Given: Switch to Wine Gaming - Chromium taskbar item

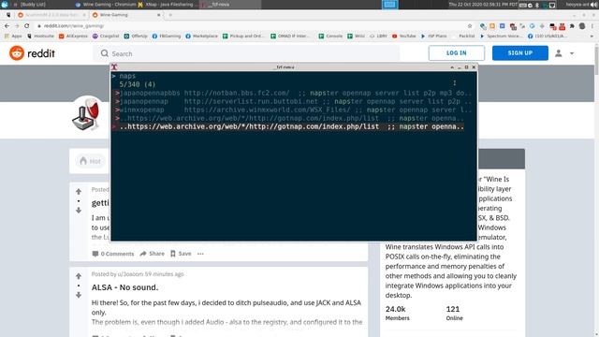Looking at the screenshot, I should pos(106,5).
